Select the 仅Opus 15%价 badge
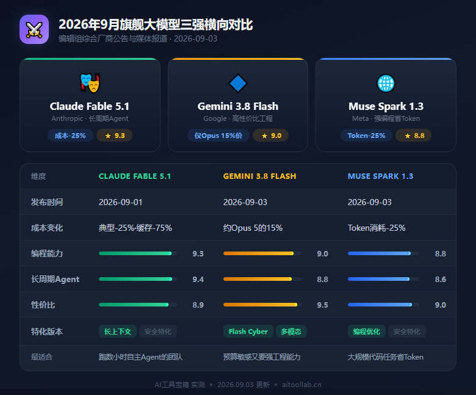 (x=218, y=136)
